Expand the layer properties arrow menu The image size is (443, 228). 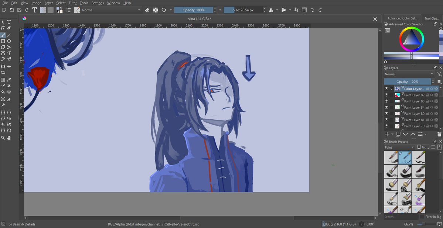pyautogui.click(x=425, y=134)
